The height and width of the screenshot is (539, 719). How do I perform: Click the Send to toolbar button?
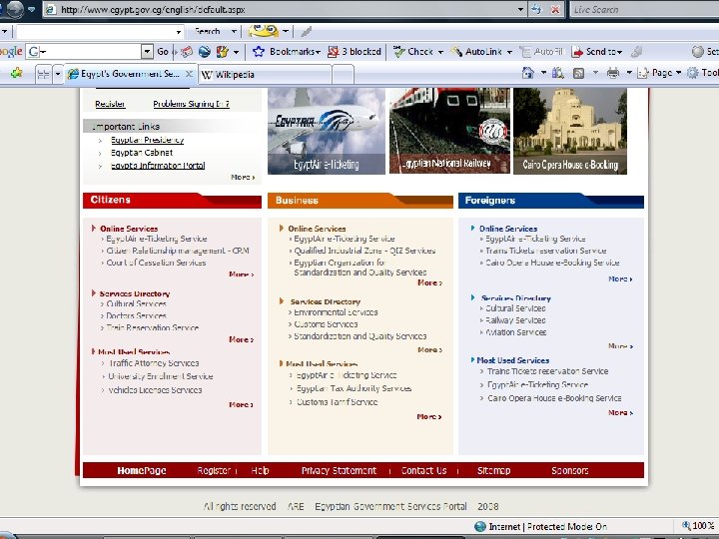point(596,52)
